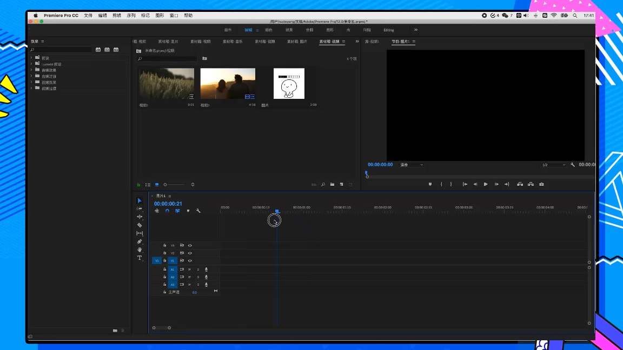Toggle timeline snap magnet icon

pos(167,211)
